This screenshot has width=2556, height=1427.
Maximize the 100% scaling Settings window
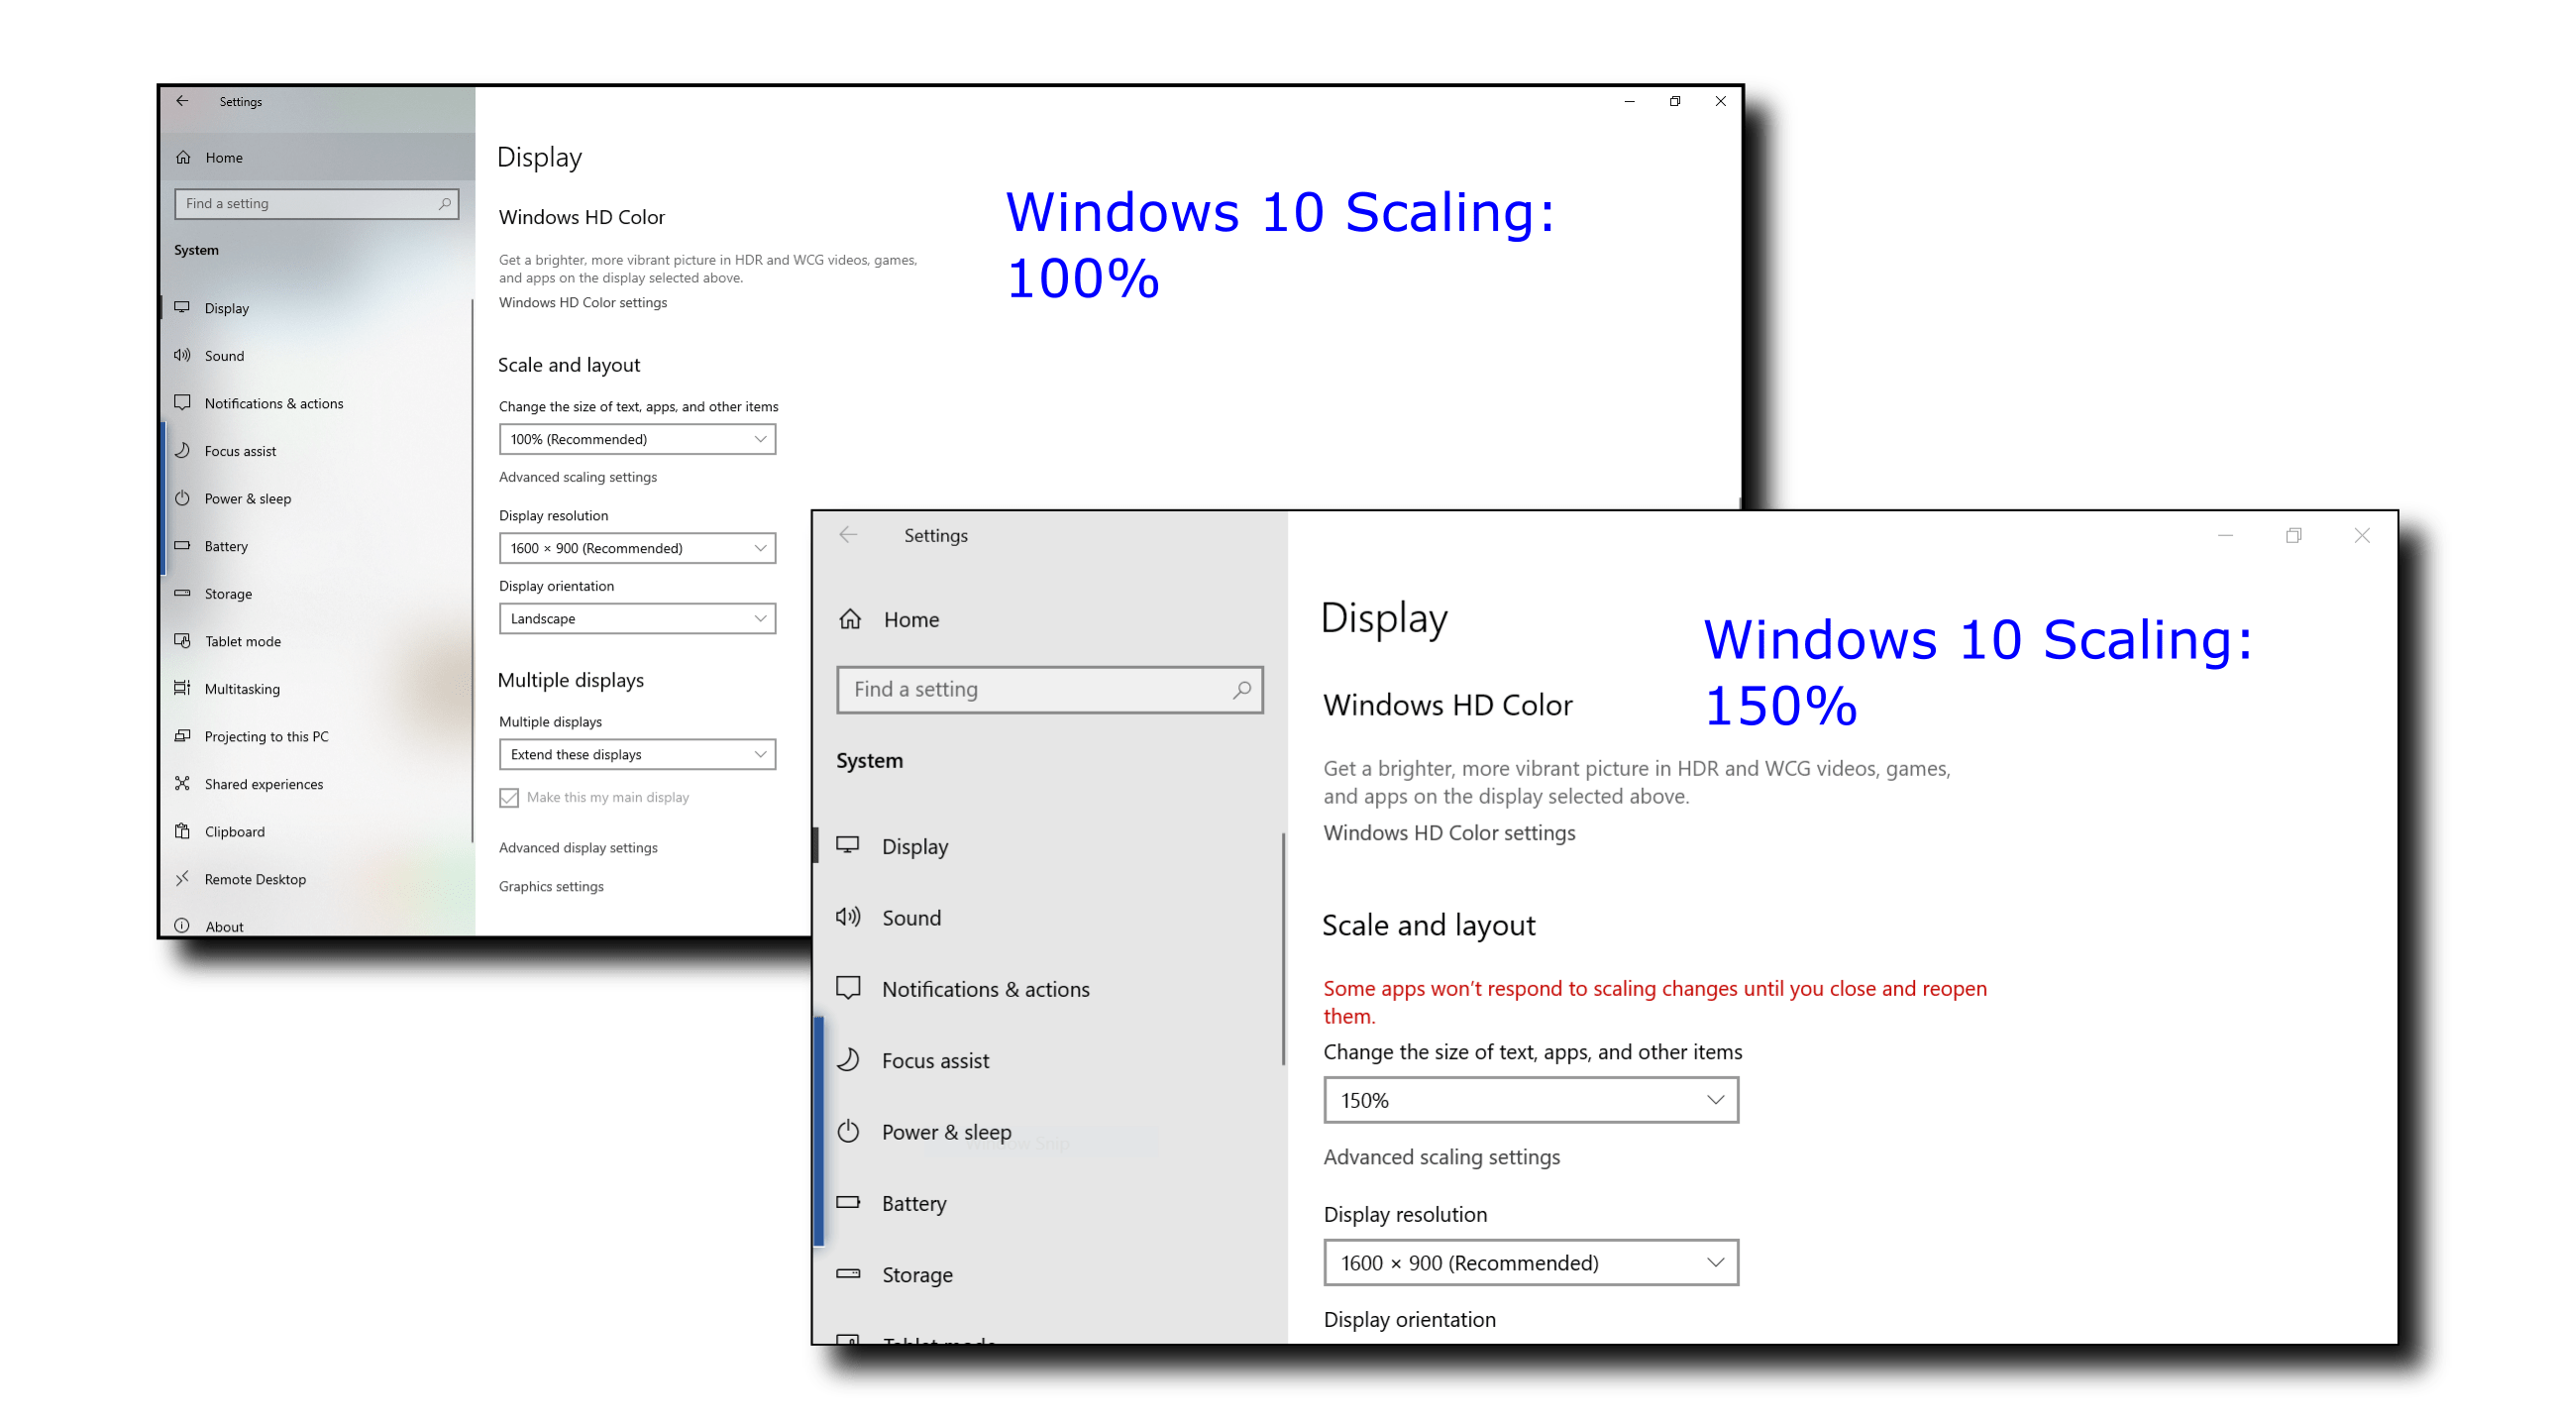point(1675,101)
